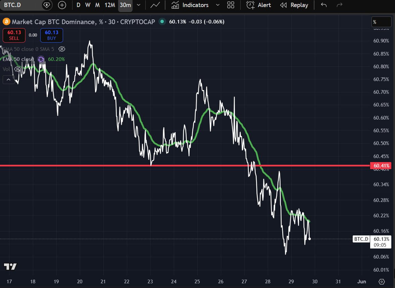Select the red 60.41% horizontal line label
The height and width of the screenshot is (288, 395).
381,166
